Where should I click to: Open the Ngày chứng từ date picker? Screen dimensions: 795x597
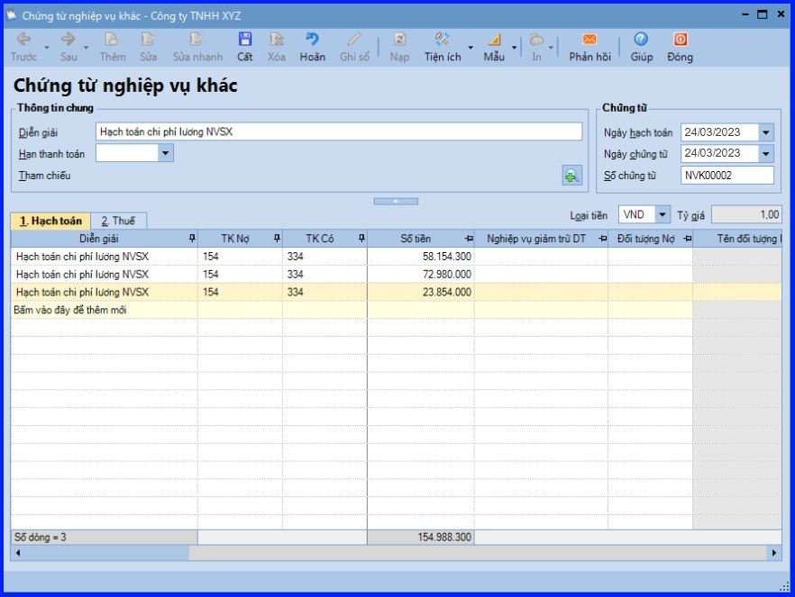point(765,153)
